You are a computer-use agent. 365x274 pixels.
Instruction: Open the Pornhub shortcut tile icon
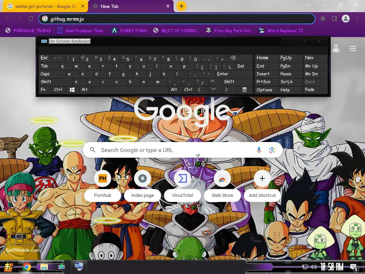102,178
